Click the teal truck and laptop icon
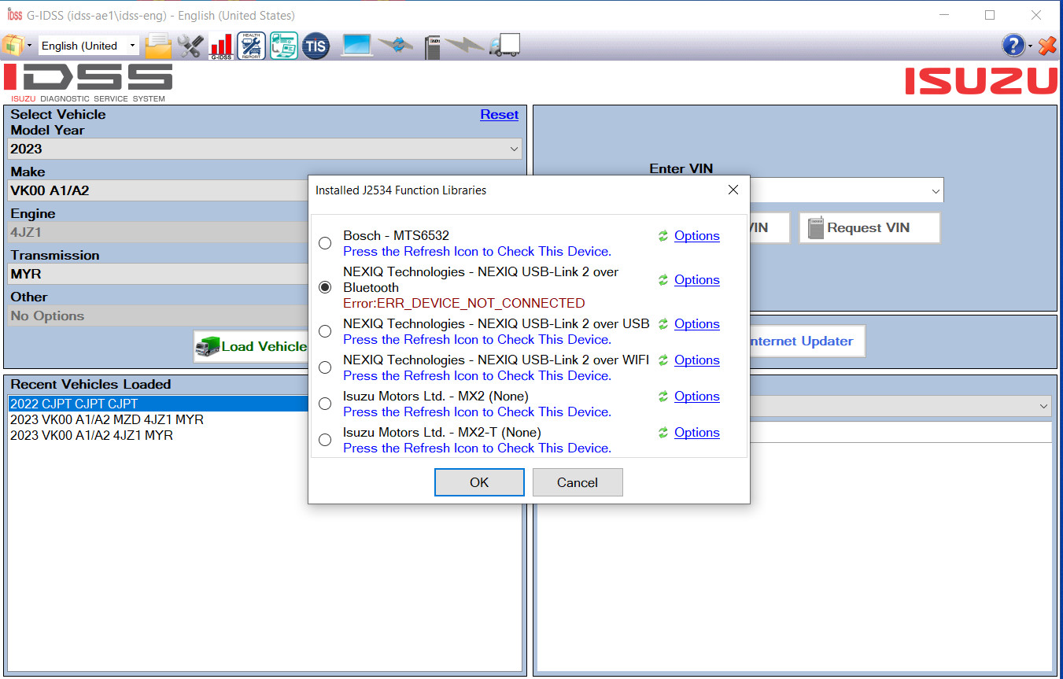Image resolution: width=1063 pixels, height=679 pixels. pos(283,46)
